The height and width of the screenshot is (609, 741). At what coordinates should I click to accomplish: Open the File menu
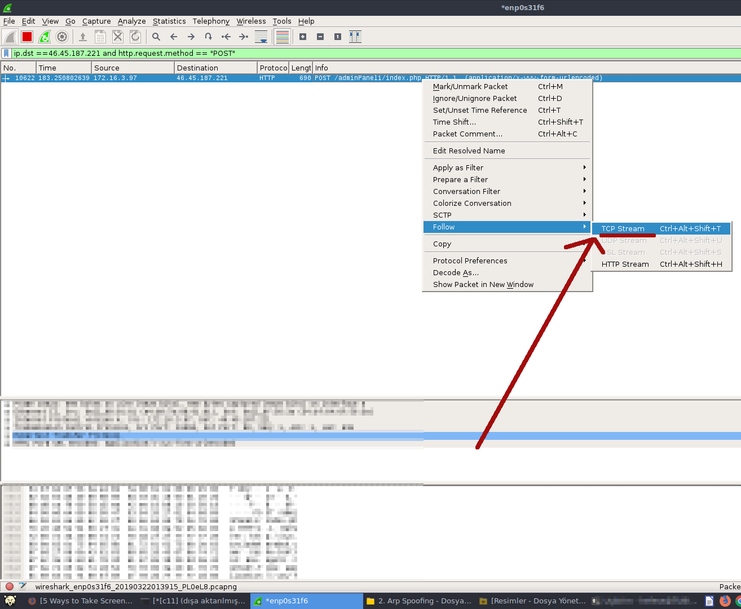pyautogui.click(x=9, y=21)
